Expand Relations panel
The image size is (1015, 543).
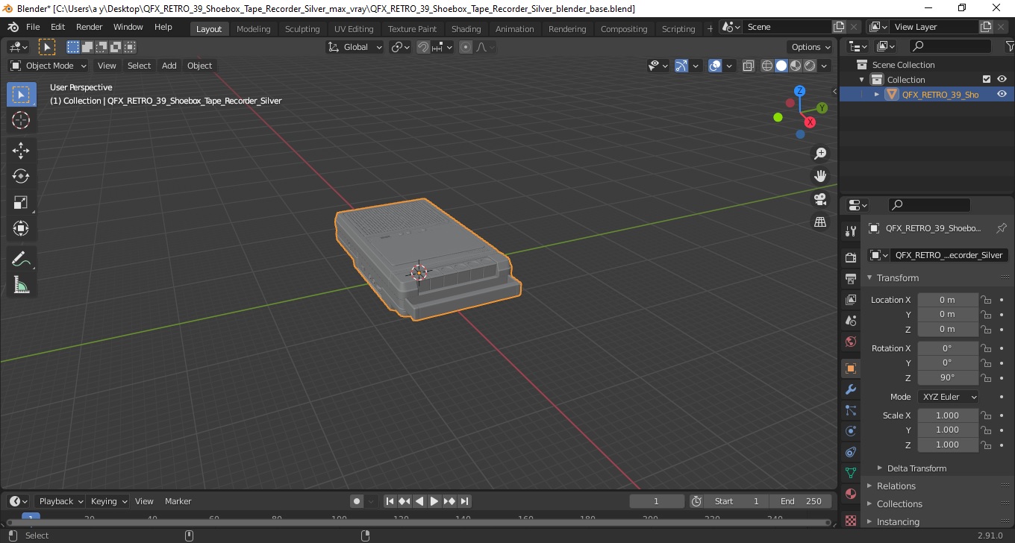pyautogui.click(x=896, y=486)
